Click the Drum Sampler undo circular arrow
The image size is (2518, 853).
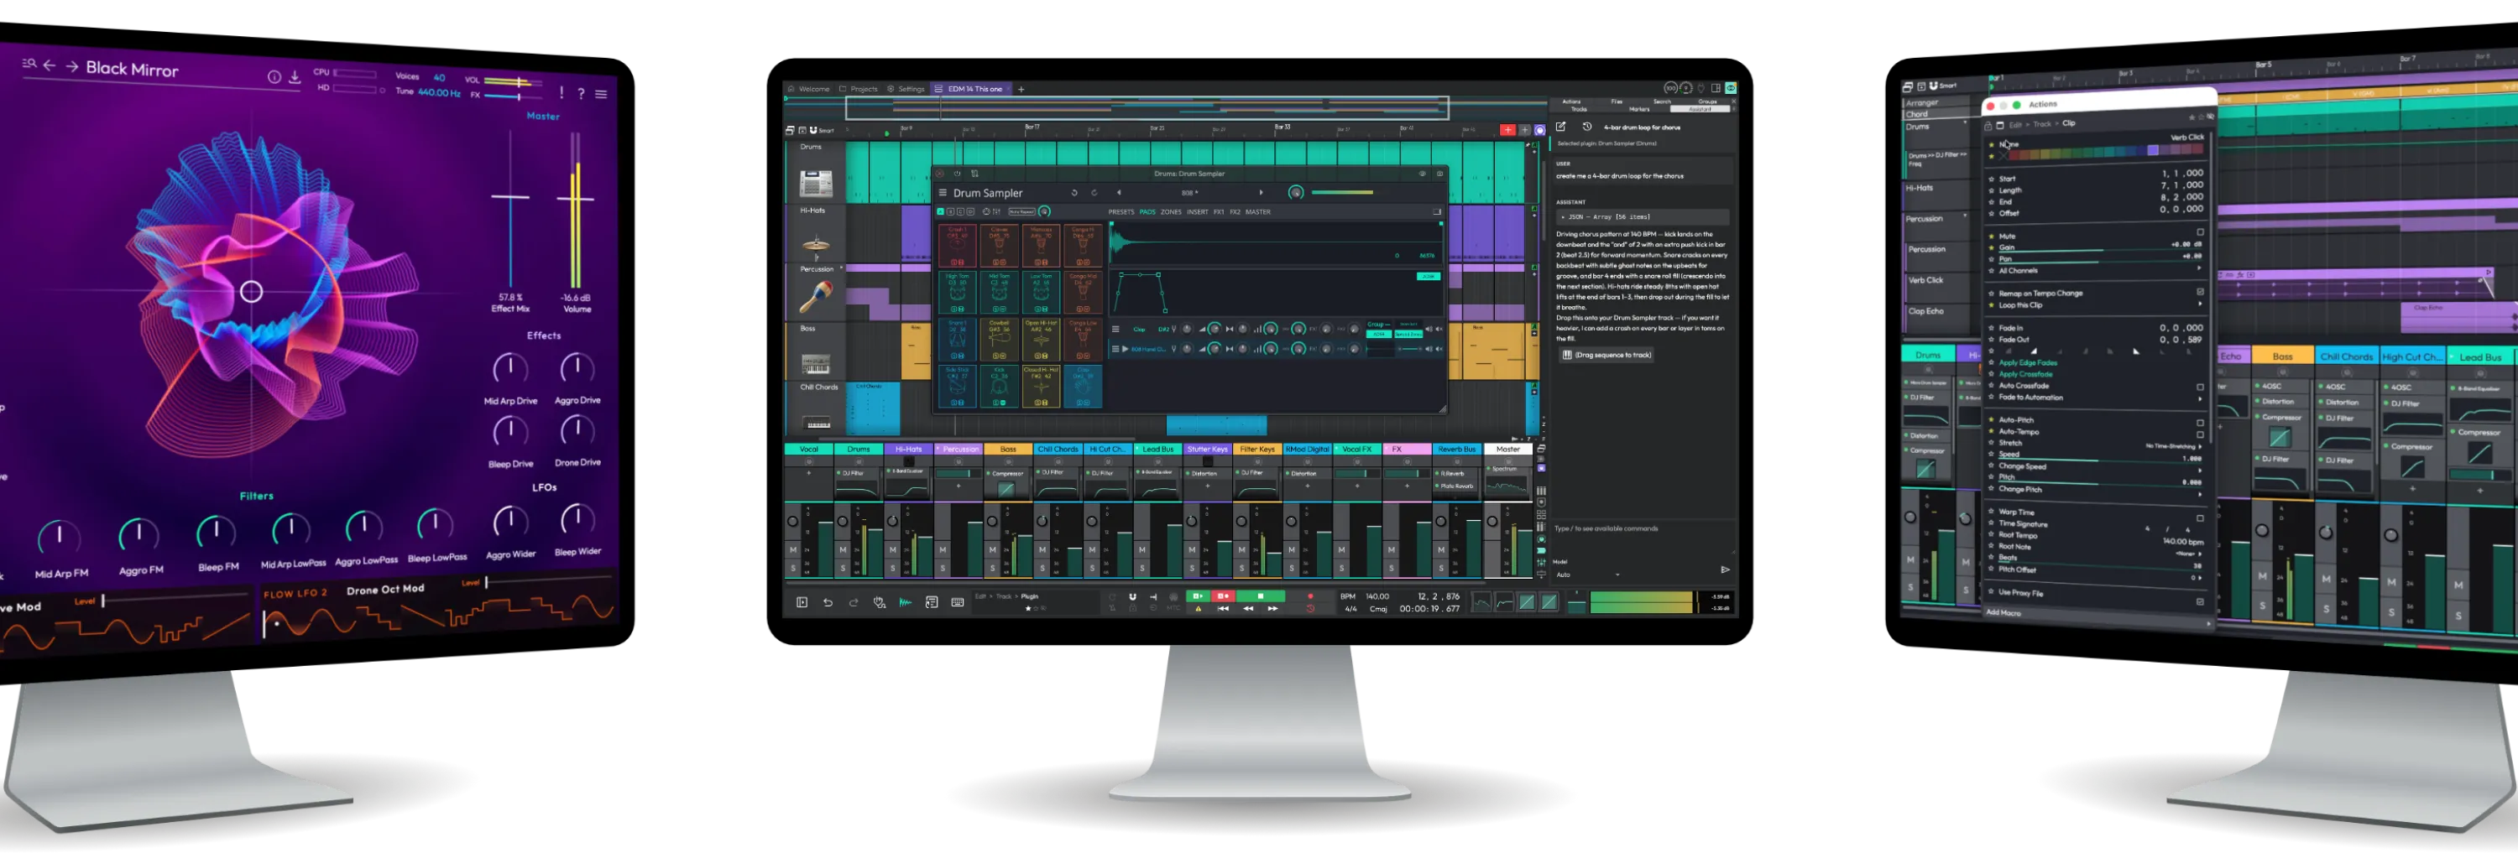(x=1074, y=194)
